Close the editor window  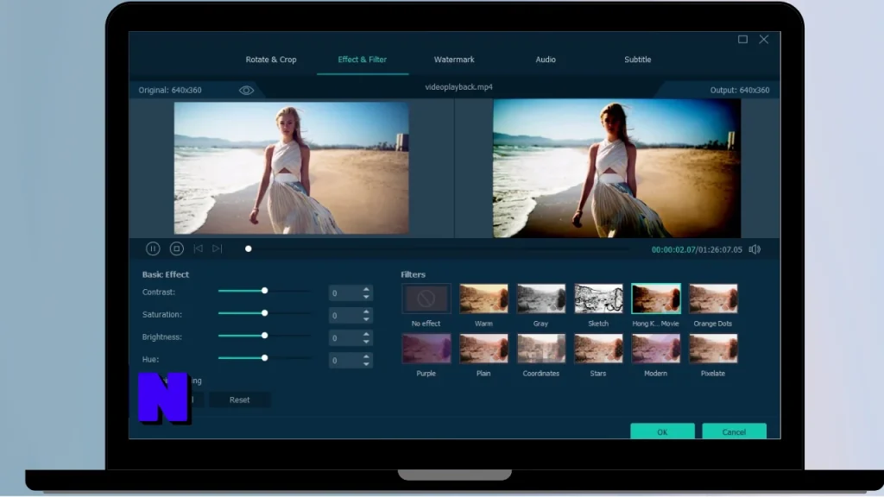[764, 39]
